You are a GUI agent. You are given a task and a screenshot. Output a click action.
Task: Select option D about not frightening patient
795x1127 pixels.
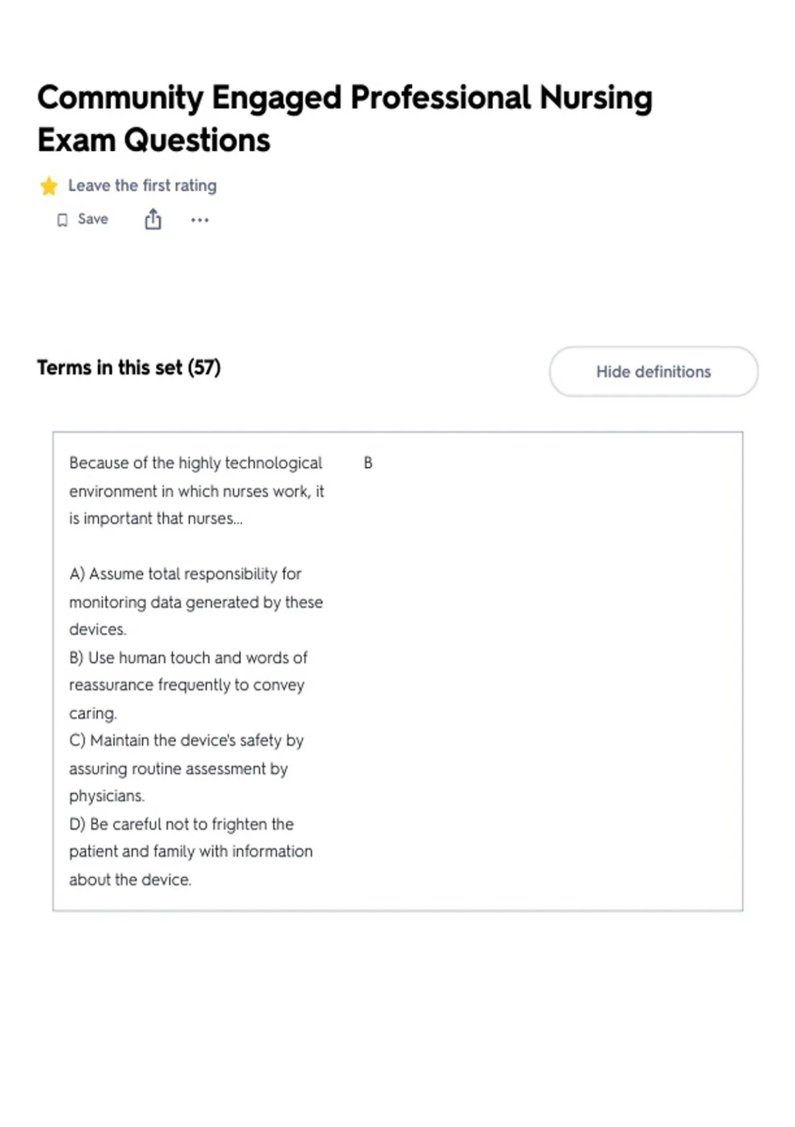191,851
